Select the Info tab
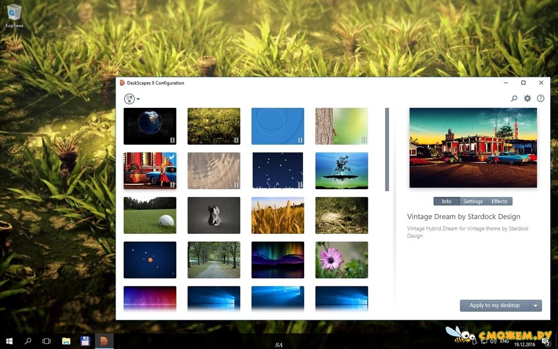The width and height of the screenshot is (558, 349). point(446,202)
